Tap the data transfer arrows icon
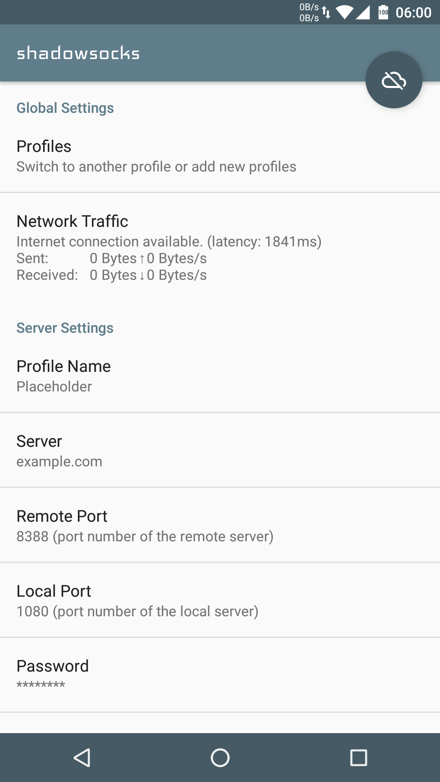 tap(326, 12)
